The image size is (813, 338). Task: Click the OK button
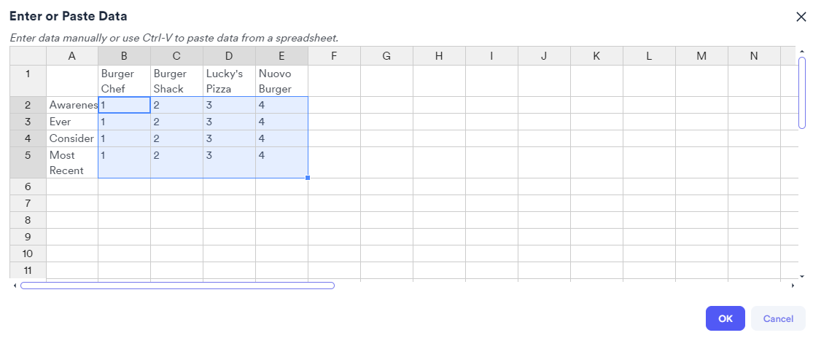click(x=725, y=318)
